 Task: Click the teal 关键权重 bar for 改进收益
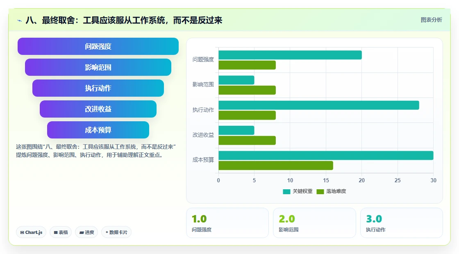click(x=236, y=131)
